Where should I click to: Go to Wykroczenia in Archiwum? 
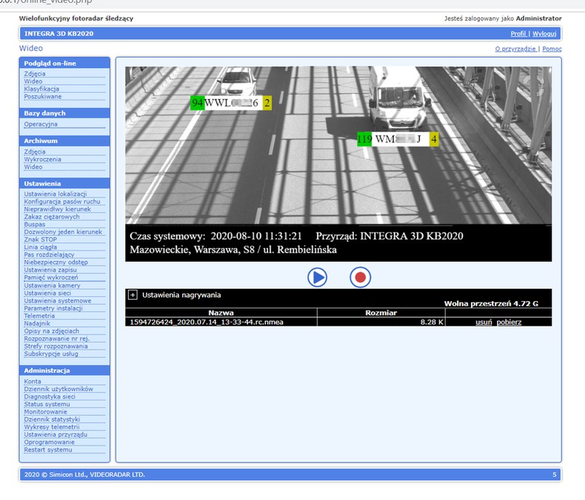(42, 159)
